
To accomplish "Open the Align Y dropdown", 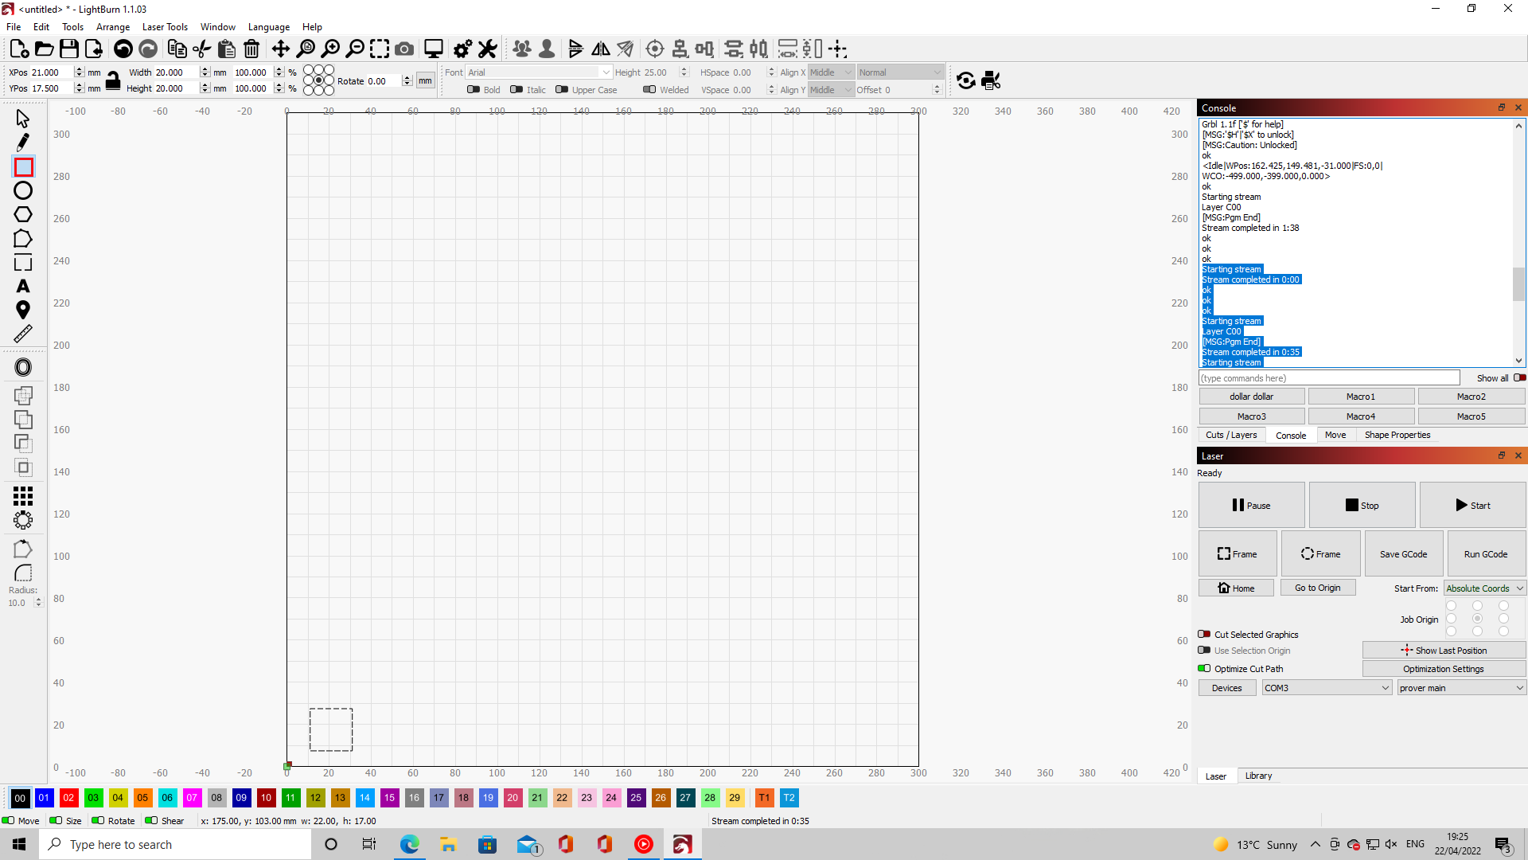I will [831, 90].
